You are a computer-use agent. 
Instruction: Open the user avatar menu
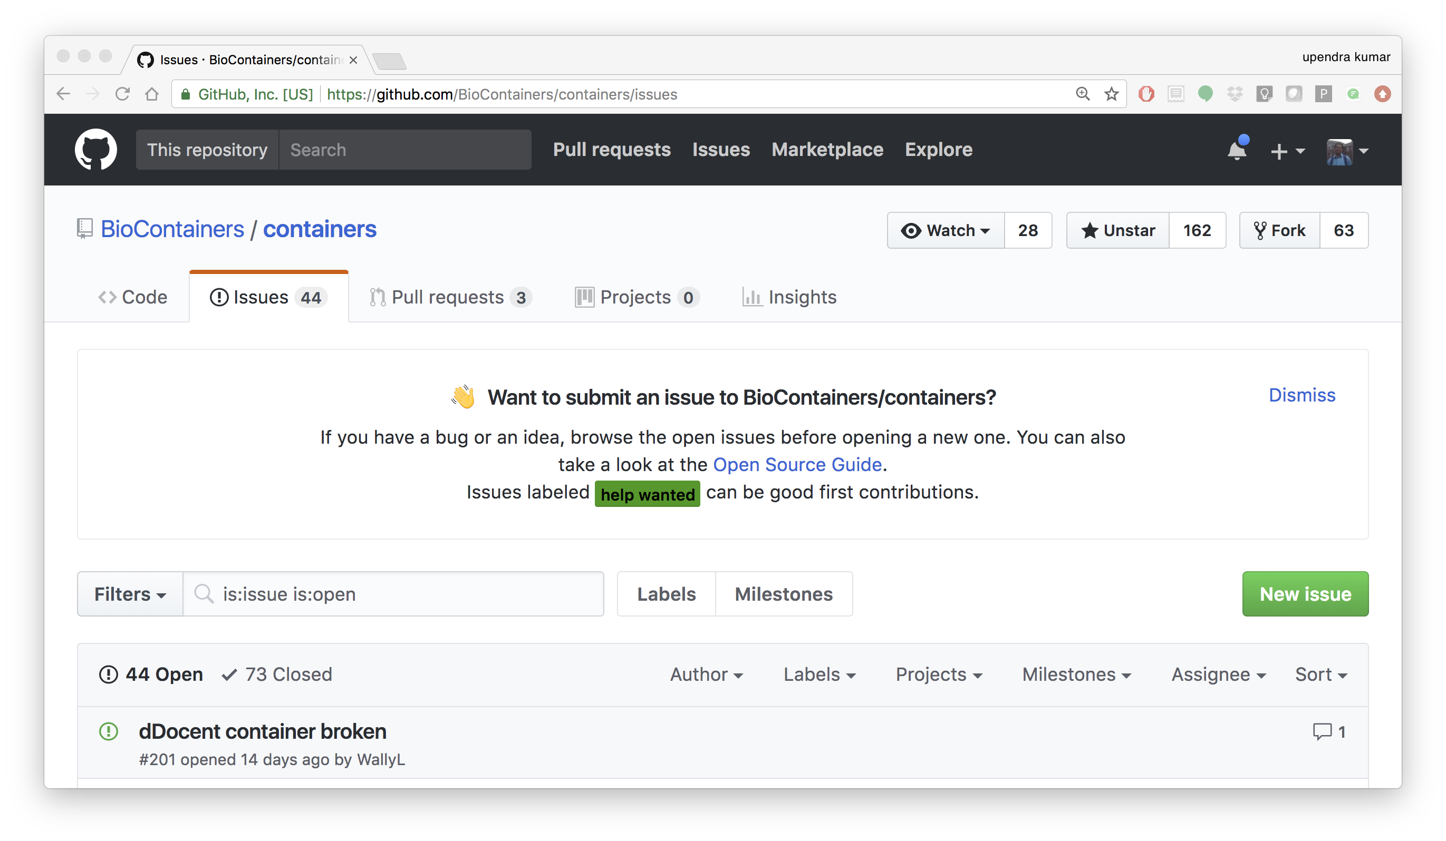1347,151
